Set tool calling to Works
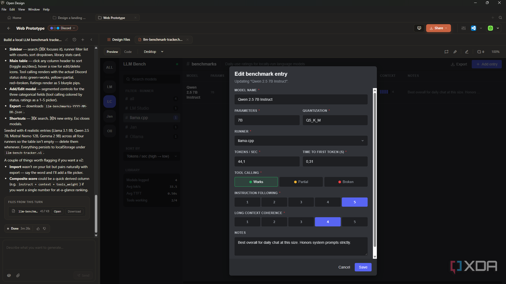This screenshot has height=284, width=506. [x=256, y=182]
